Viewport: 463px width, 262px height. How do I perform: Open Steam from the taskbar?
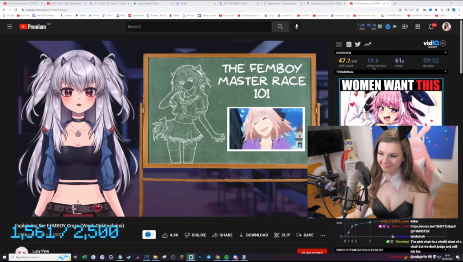tap(129, 257)
